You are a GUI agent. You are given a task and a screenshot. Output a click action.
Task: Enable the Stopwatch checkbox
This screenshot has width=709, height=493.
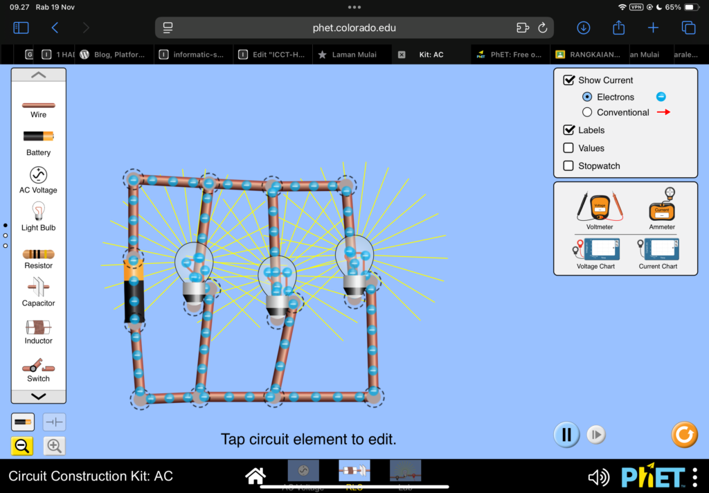pyautogui.click(x=569, y=165)
